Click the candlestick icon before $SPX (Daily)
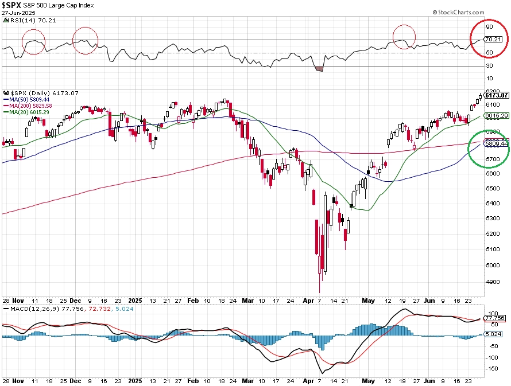511x386 pixels. (x=6, y=93)
